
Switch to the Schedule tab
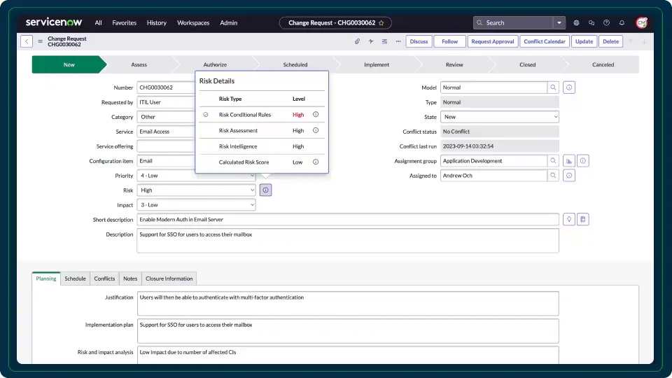point(75,279)
